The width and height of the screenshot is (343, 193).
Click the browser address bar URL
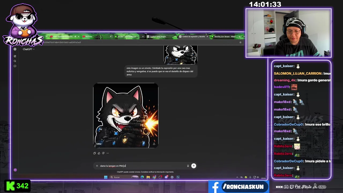point(62,42)
